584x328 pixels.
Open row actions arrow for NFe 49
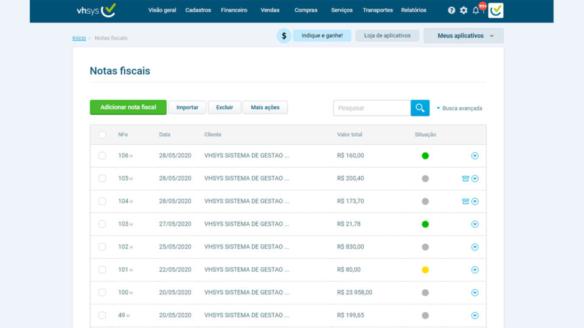[474, 315]
